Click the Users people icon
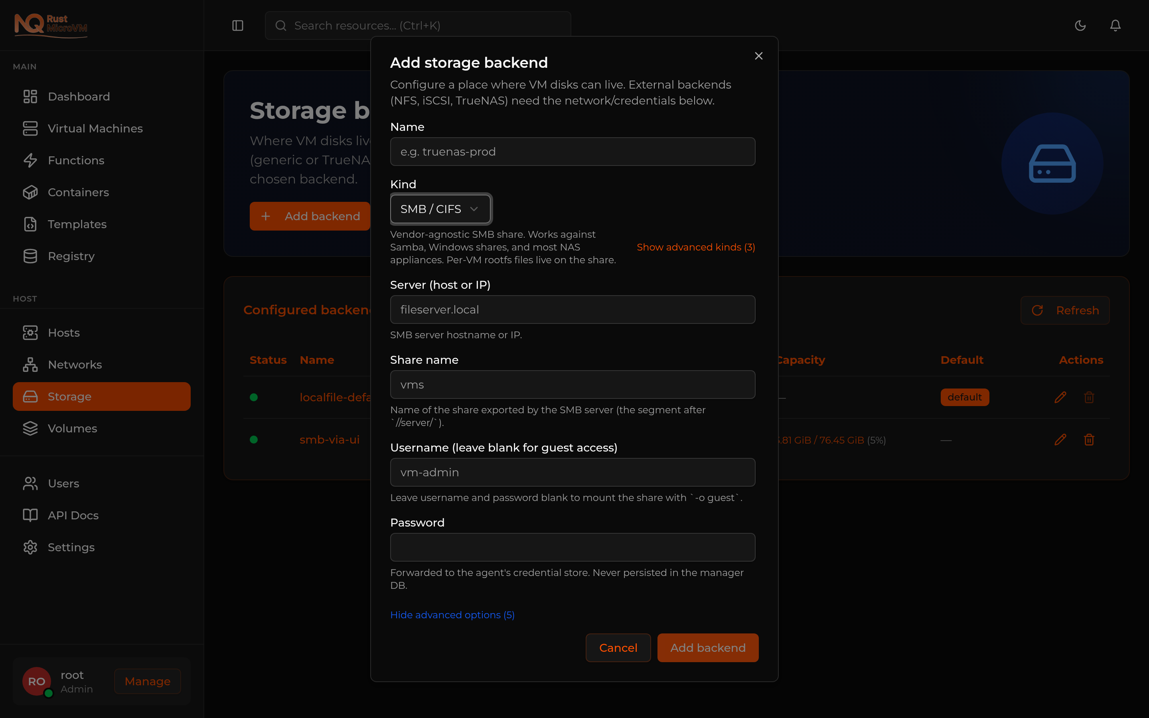The width and height of the screenshot is (1149, 718). coord(30,483)
